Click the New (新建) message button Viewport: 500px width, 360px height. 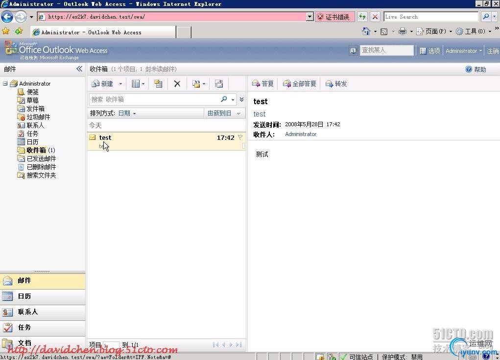tap(102, 84)
